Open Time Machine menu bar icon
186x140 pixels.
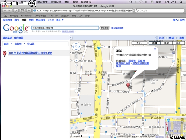(x=130, y=2)
